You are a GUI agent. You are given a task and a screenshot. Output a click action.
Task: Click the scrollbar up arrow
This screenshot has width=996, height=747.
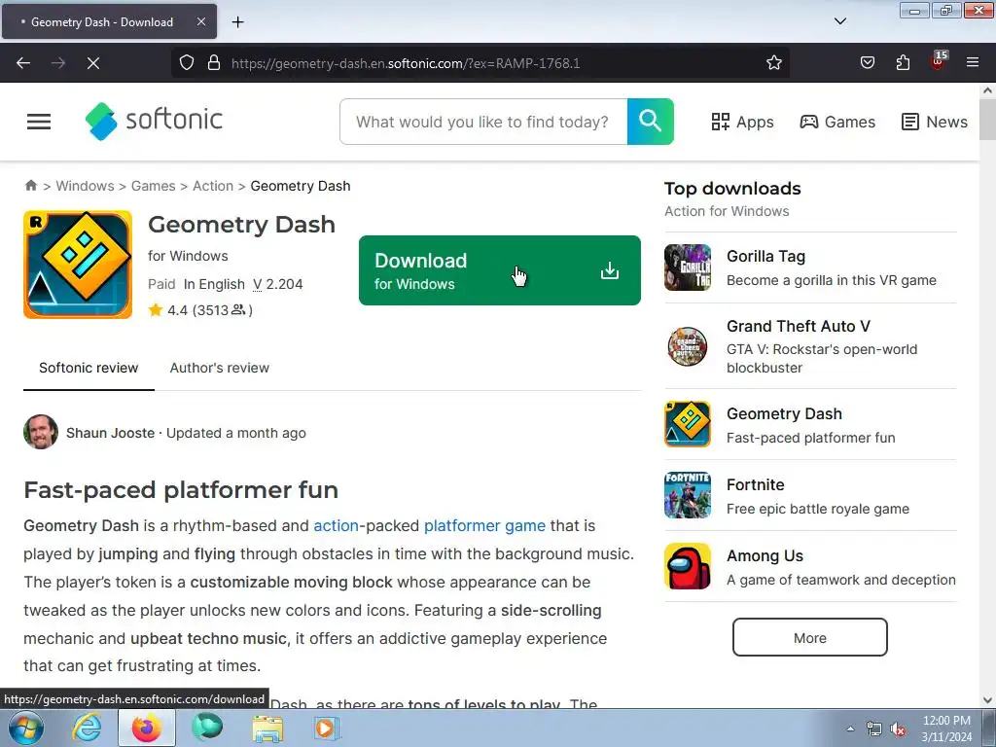coord(988,90)
